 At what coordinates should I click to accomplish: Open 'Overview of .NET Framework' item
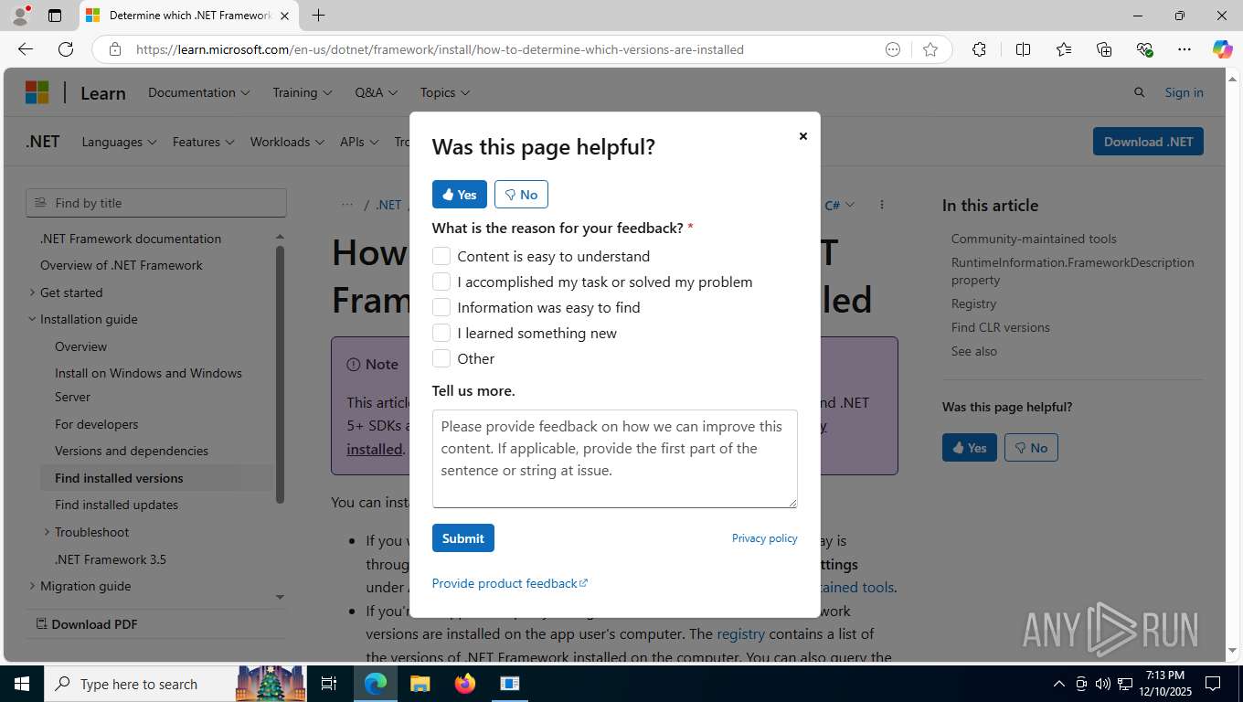tap(122, 265)
